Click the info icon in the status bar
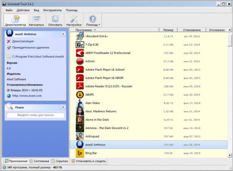The height and width of the screenshot is (171, 233). pyautogui.click(x=4, y=168)
